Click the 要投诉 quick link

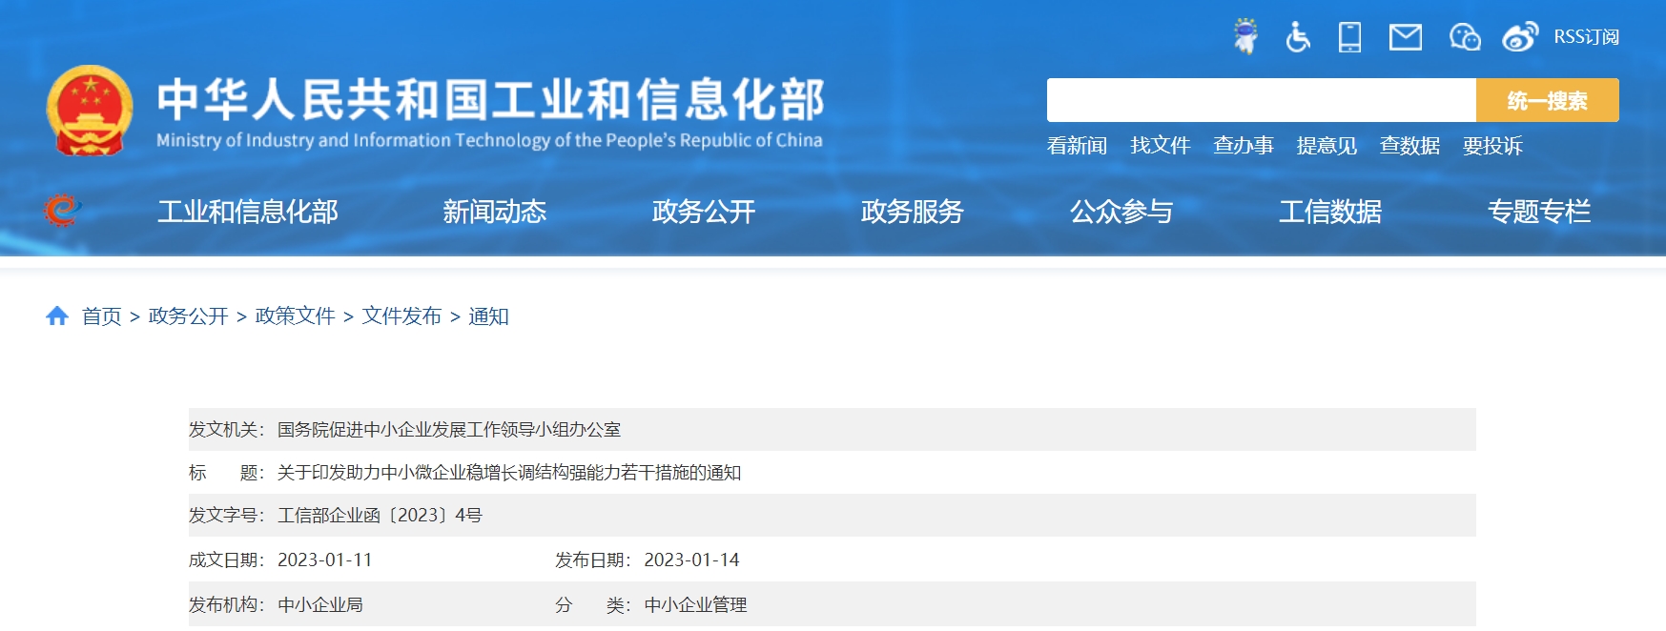tap(1492, 146)
